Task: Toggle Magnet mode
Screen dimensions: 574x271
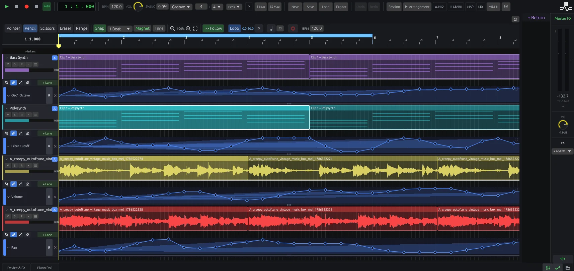Action: (x=142, y=28)
